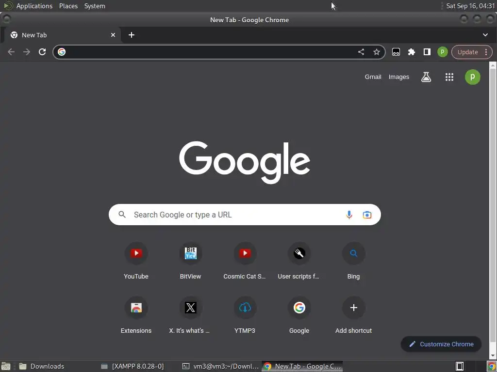This screenshot has width=497, height=372.
Task: Open Customize Chrome
Action: click(441, 344)
